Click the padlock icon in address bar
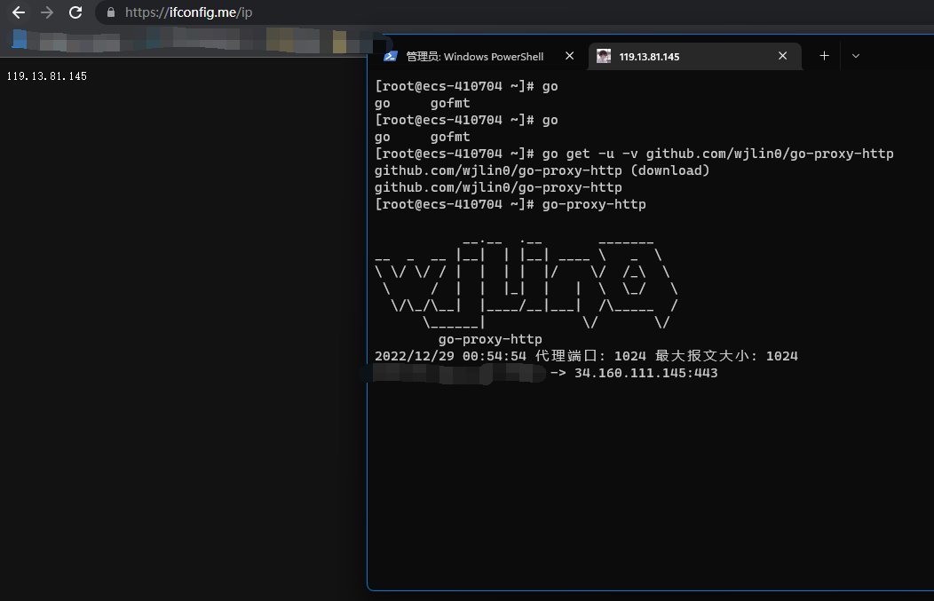The image size is (934, 601). click(x=109, y=12)
